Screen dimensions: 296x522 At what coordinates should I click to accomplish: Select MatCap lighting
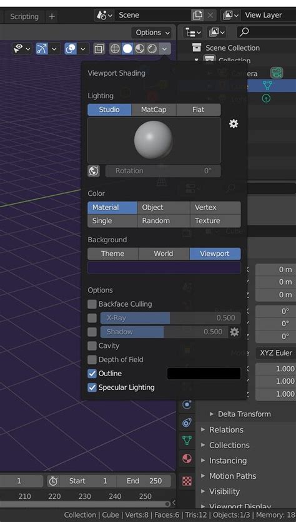tap(154, 110)
